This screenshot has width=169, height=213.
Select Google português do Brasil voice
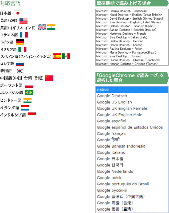pos(132,184)
